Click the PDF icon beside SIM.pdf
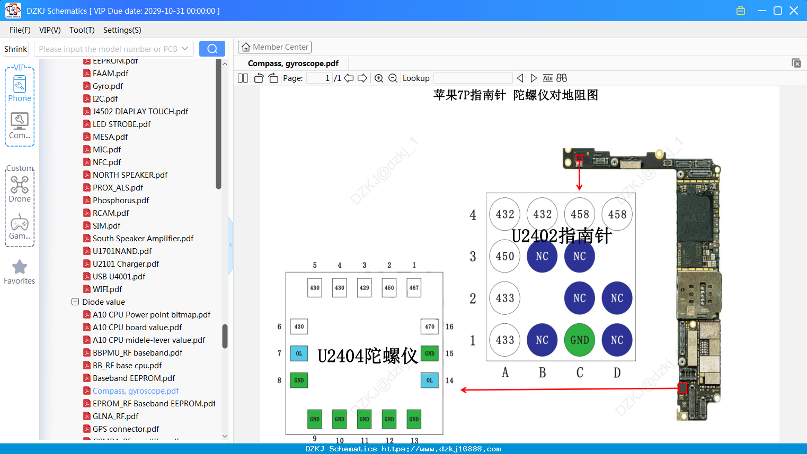This screenshot has height=454, width=807. [x=87, y=225]
